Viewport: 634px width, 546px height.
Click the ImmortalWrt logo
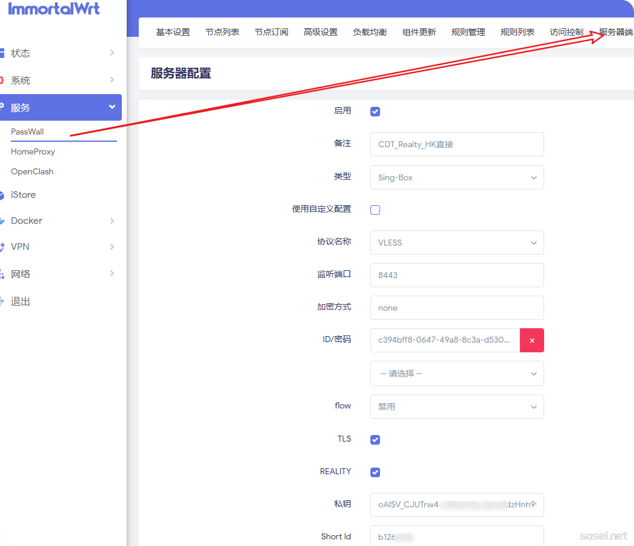pyautogui.click(x=54, y=9)
